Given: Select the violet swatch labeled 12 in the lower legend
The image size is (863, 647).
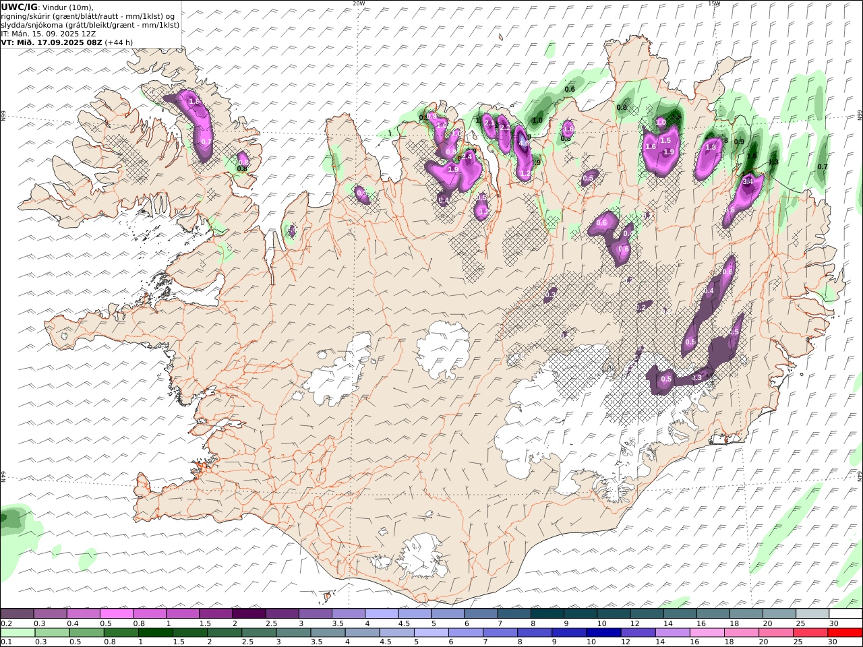Looking at the screenshot, I should click(638, 633).
